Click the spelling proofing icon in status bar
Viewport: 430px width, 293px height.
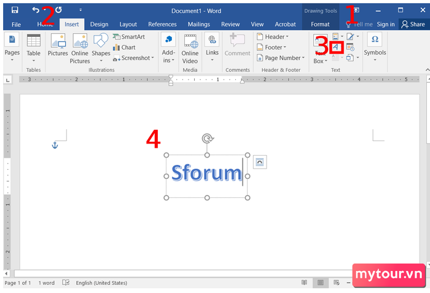tap(66, 283)
